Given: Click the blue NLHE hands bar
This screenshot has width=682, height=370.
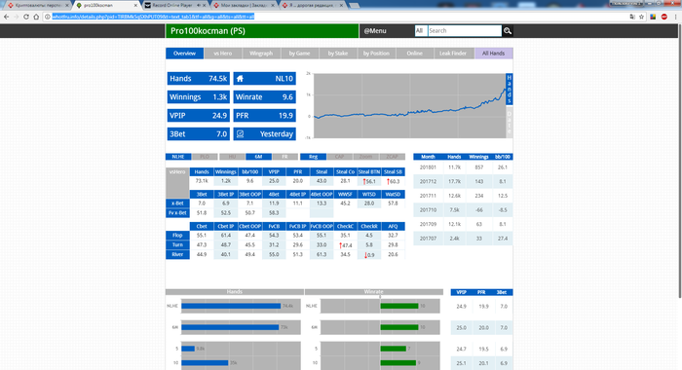Looking at the screenshot, I should point(231,306).
